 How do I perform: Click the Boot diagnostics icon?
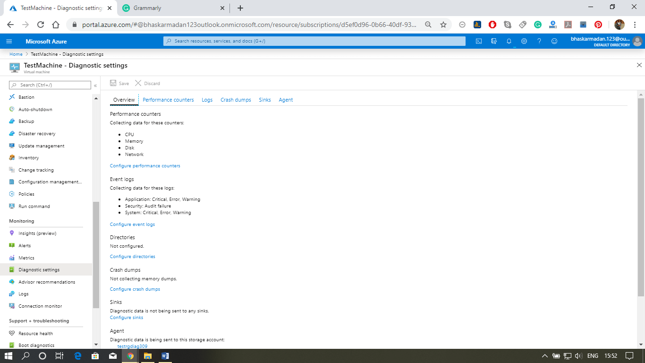coord(12,345)
